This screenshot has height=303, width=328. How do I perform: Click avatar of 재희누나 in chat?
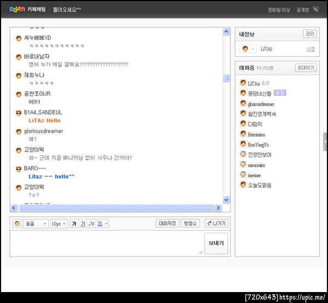[19, 75]
